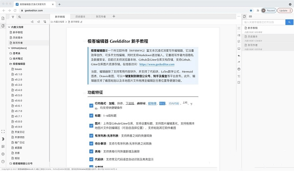The width and height of the screenshot is (294, 171).
Task: Expand the 思考录 folder
Action: pyautogui.click(x=17, y=53)
